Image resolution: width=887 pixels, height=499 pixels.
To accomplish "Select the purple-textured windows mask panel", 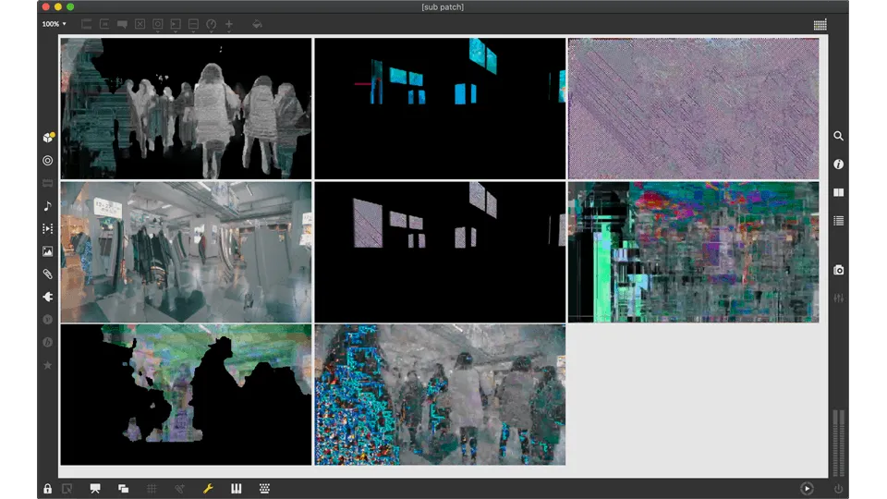I will tap(440, 251).
